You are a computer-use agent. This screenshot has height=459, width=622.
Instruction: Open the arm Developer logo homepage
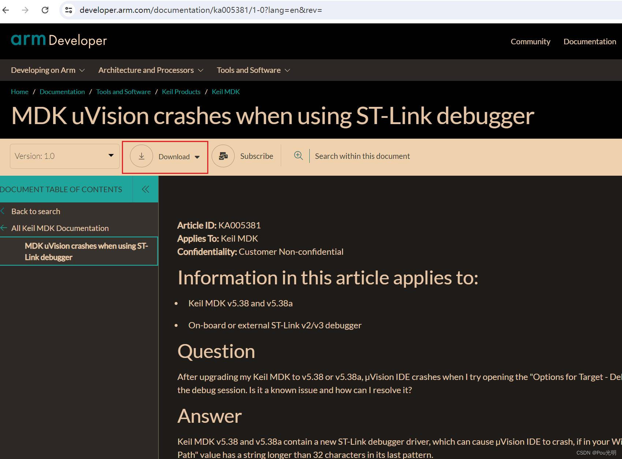[59, 40]
